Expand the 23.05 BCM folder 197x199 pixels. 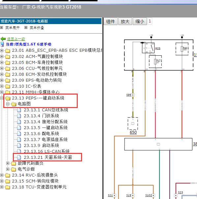coord(2,63)
